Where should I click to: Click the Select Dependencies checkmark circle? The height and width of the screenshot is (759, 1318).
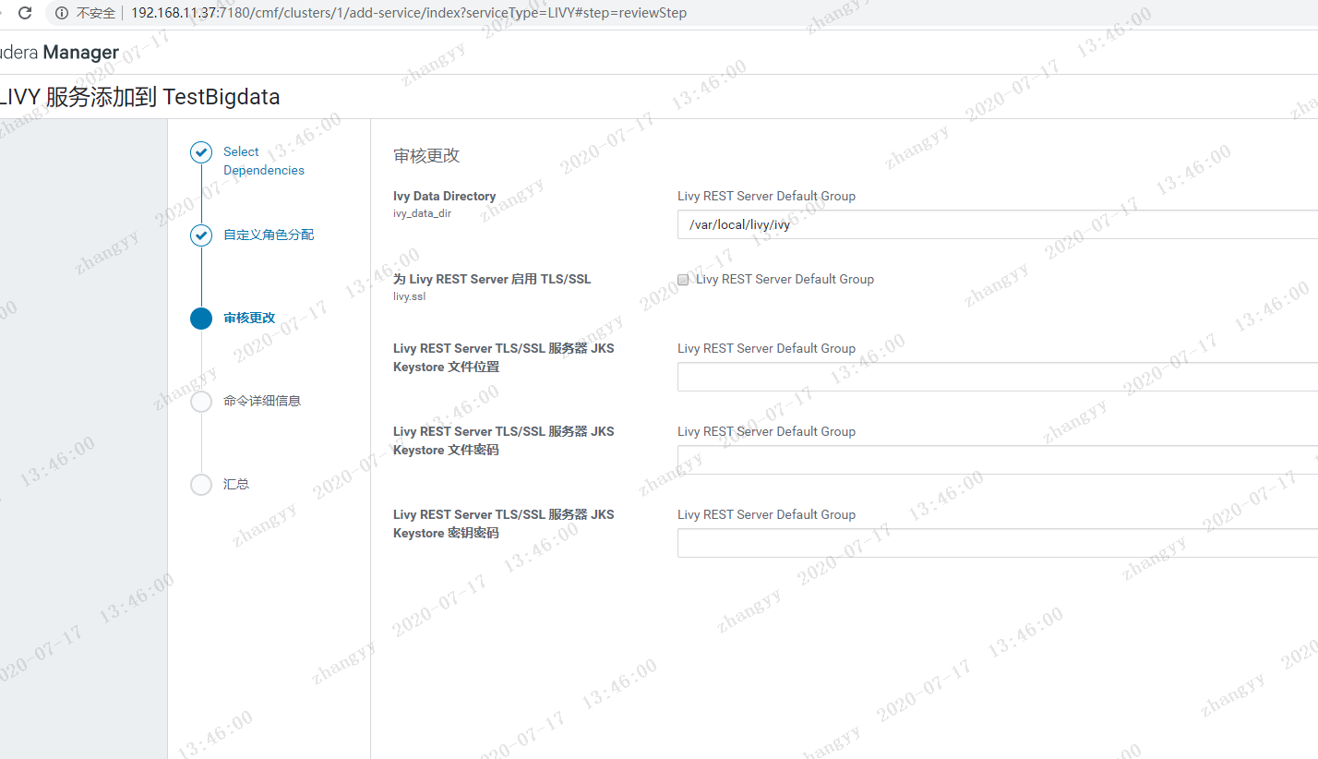point(201,152)
